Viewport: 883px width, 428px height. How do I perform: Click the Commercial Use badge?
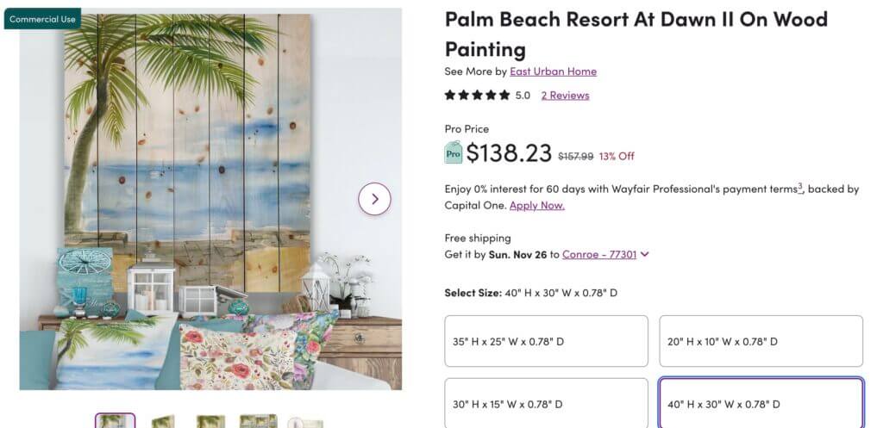coord(42,19)
